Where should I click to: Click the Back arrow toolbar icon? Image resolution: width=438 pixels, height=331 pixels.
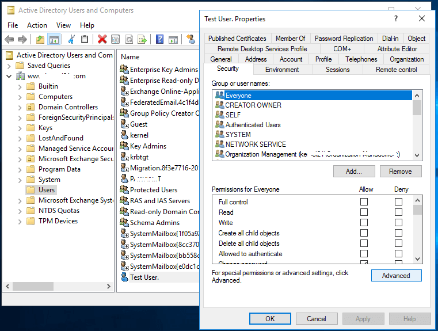[x=10, y=39]
